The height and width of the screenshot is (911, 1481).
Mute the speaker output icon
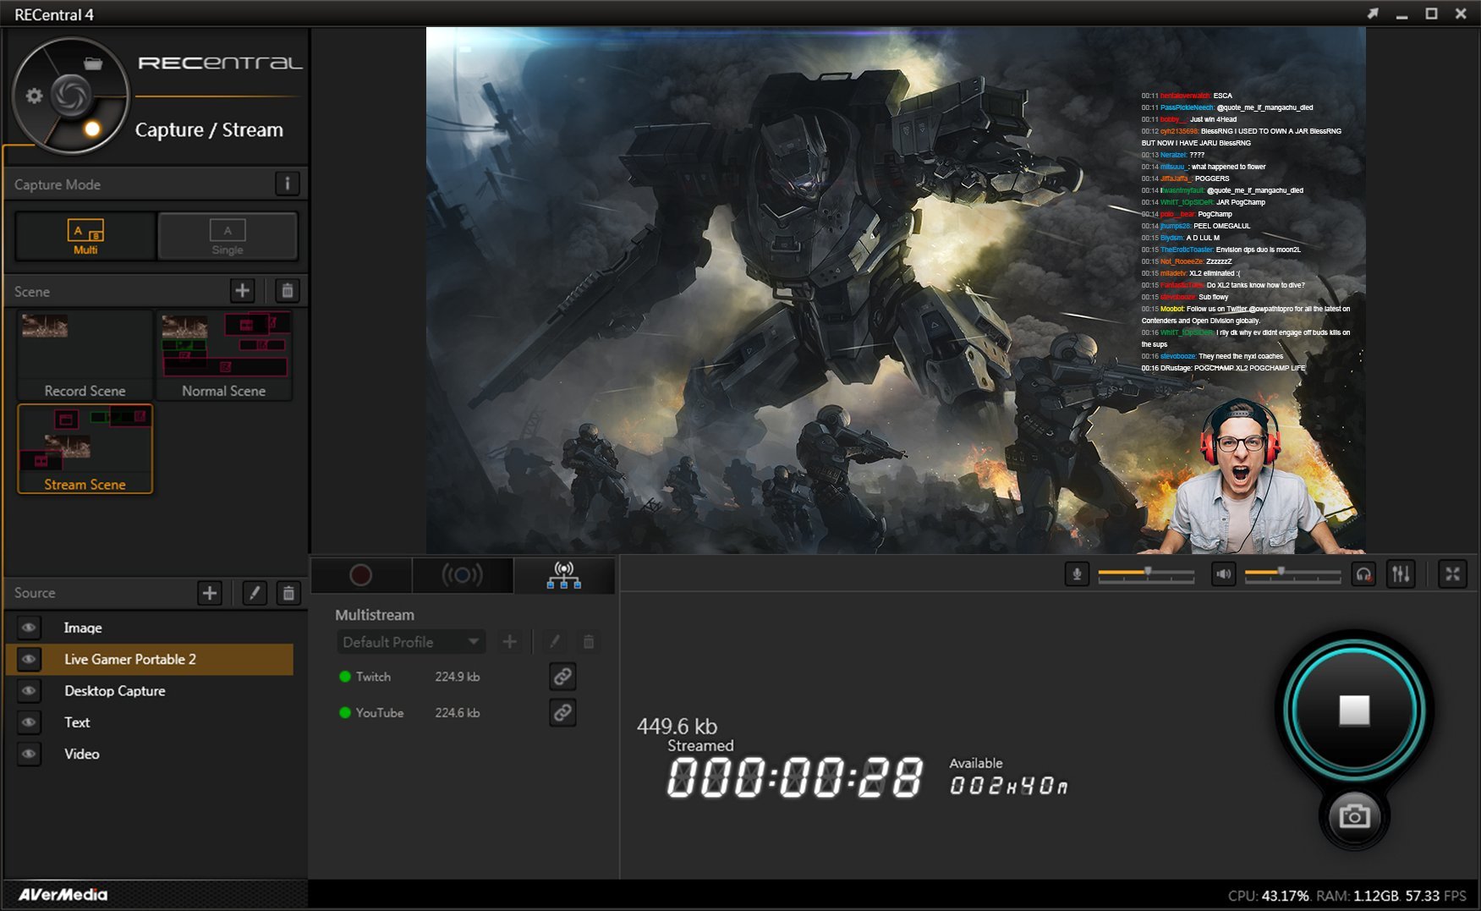point(1223,574)
